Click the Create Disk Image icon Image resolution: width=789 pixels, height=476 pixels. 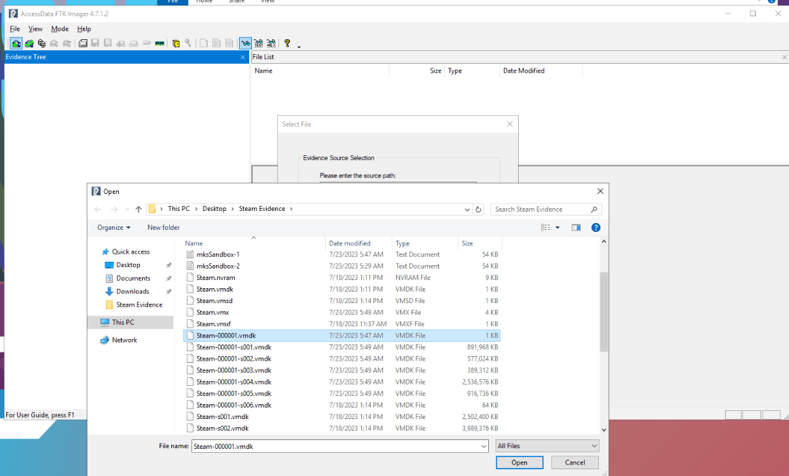tap(83, 43)
